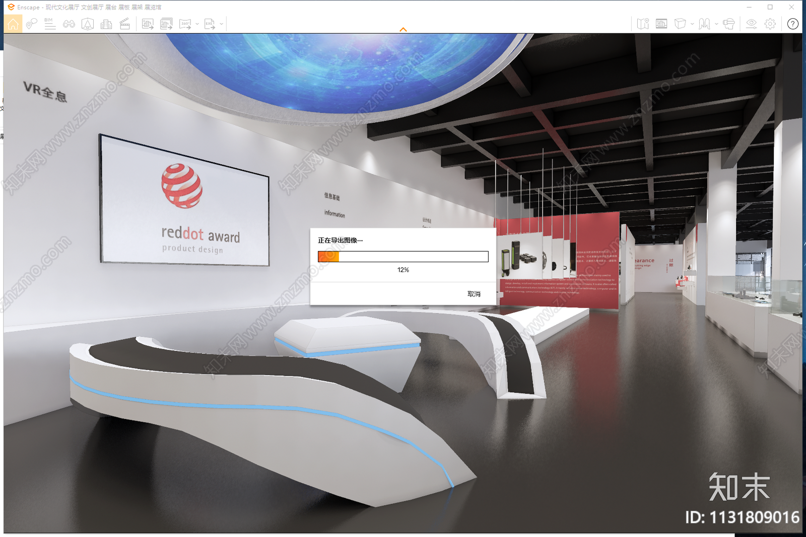Expand the 360° panorama export dropdown arrow
This screenshot has width=806, height=537.
click(197, 24)
